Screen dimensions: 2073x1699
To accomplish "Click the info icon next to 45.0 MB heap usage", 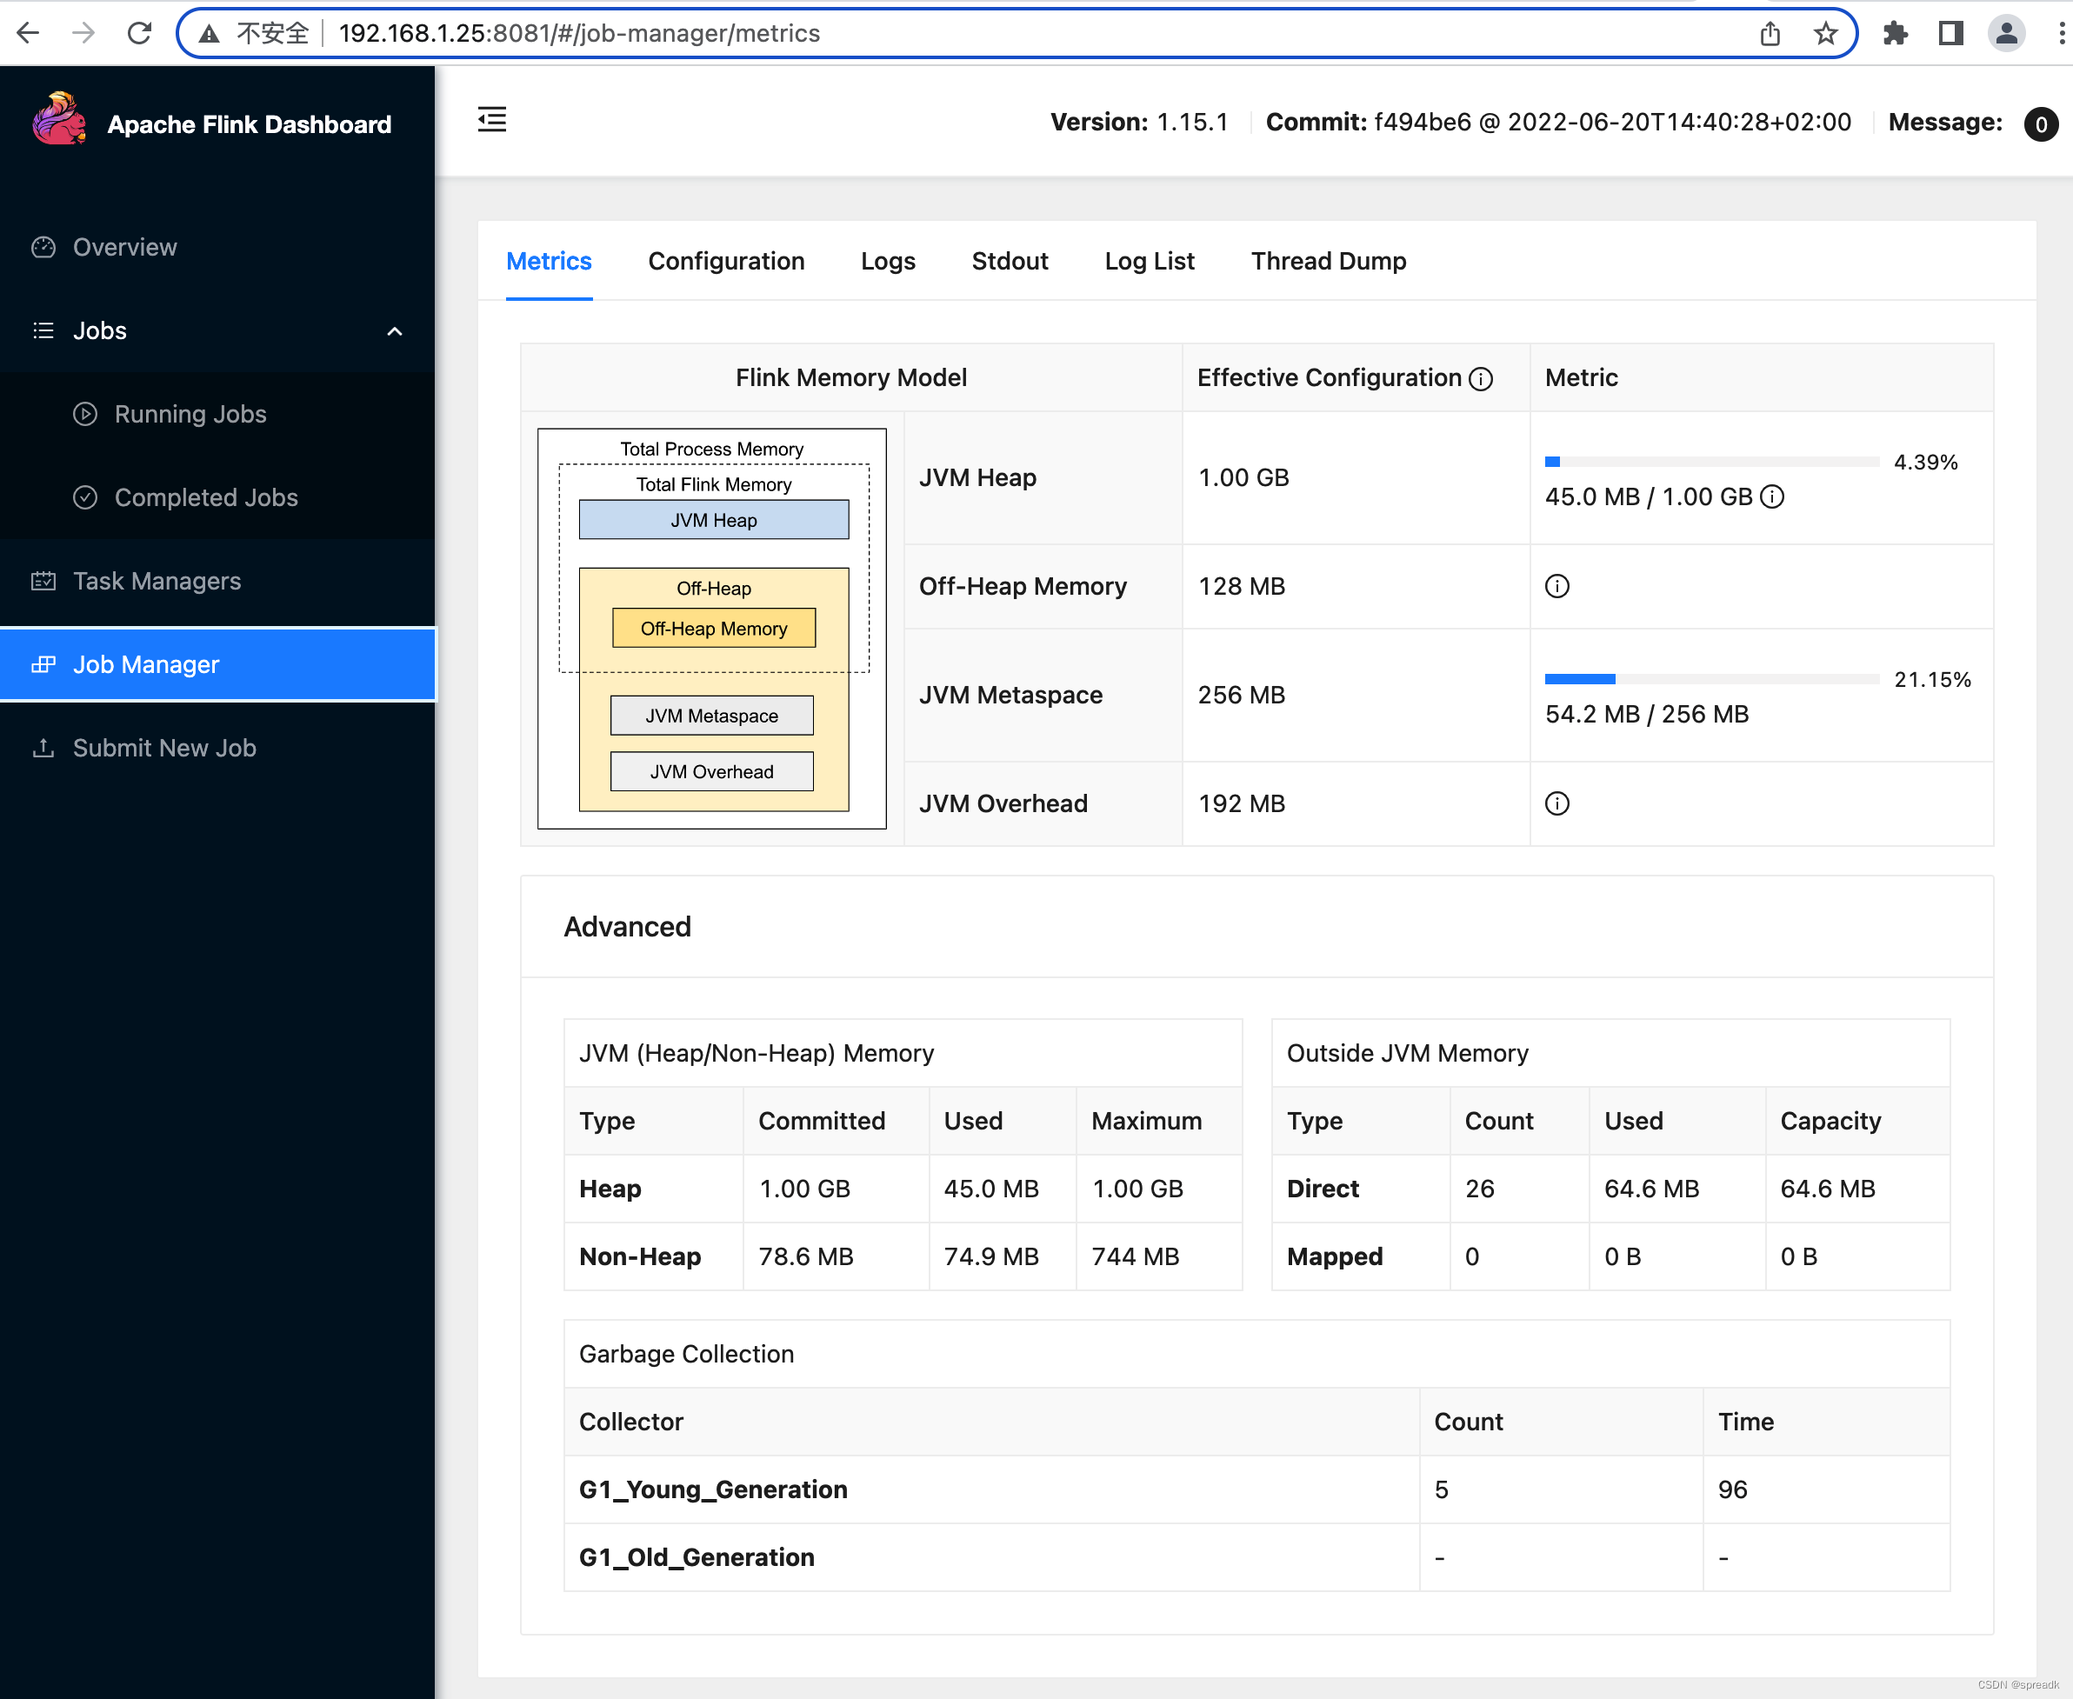I will tap(1772, 496).
